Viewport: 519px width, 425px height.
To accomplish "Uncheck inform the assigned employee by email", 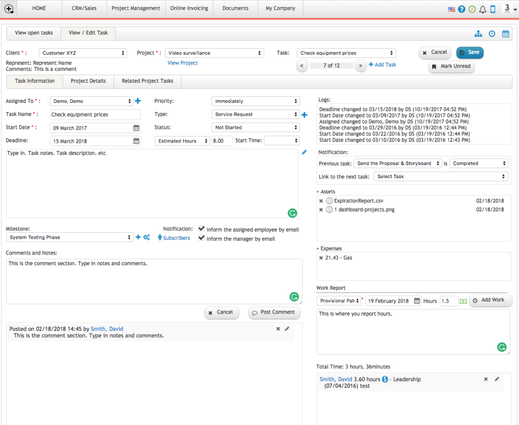I will (201, 228).
